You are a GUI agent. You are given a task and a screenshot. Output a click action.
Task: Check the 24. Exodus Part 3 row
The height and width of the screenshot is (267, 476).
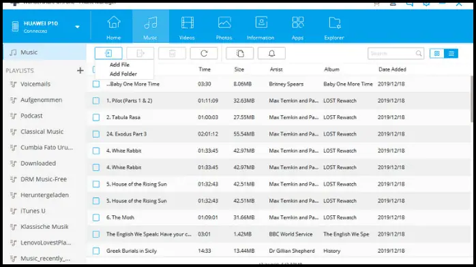[96, 134]
